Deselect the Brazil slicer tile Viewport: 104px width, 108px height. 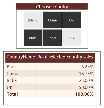(33, 38)
